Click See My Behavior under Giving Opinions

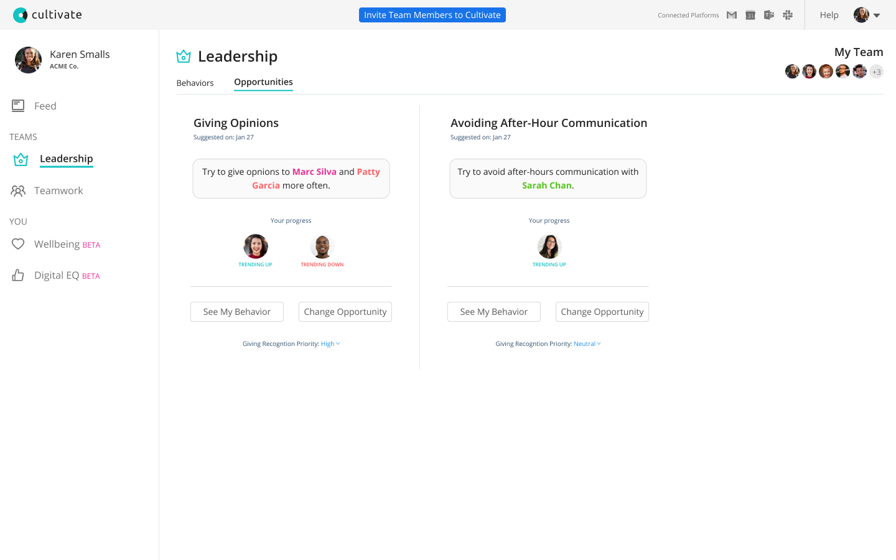pyautogui.click(x=236, y=311)
